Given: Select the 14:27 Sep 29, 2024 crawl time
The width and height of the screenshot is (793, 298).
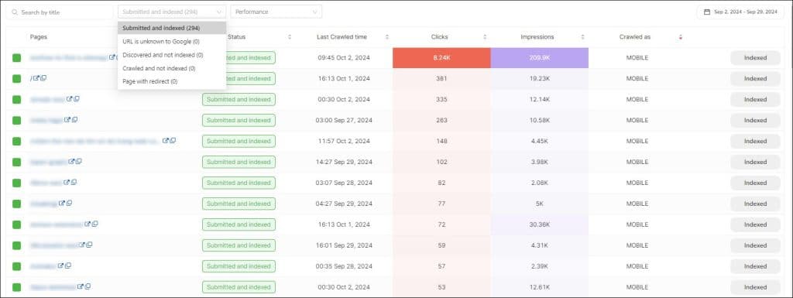Looking at the screenshot, I should tap(344, 162).
